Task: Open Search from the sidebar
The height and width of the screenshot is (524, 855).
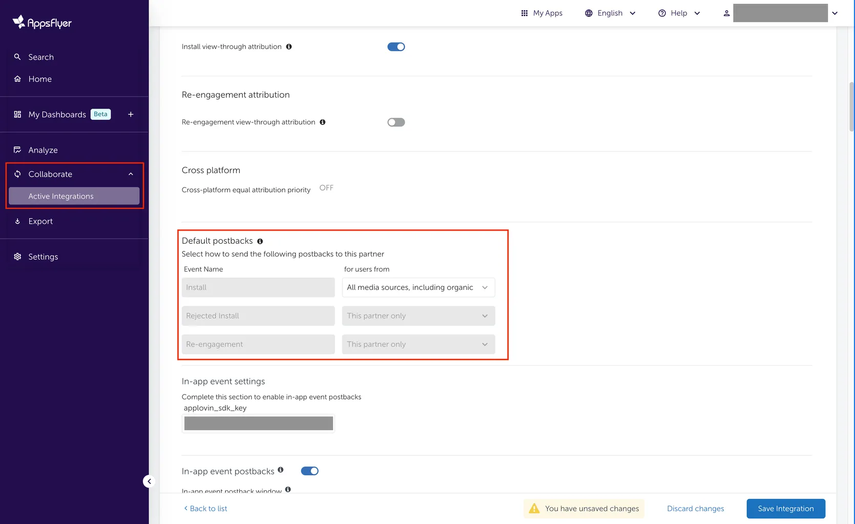Action: [40, 57]
